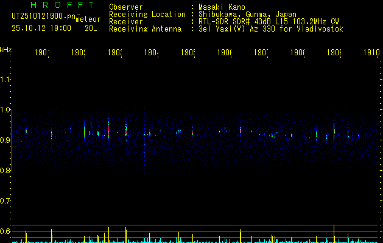This screenshot has height=243, width=383.
Task: Click the 0.9 kHz frequency tick label
Action: tap(5, 140)
